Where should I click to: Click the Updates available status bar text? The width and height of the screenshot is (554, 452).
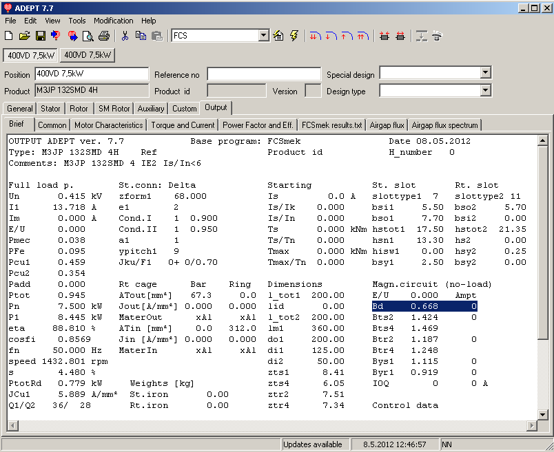pyautogui.click(x=313, y=444)
